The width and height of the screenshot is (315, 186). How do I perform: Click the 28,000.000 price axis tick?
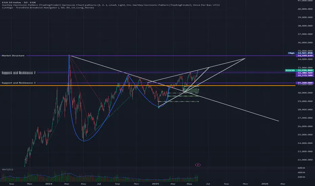[305, 110]
